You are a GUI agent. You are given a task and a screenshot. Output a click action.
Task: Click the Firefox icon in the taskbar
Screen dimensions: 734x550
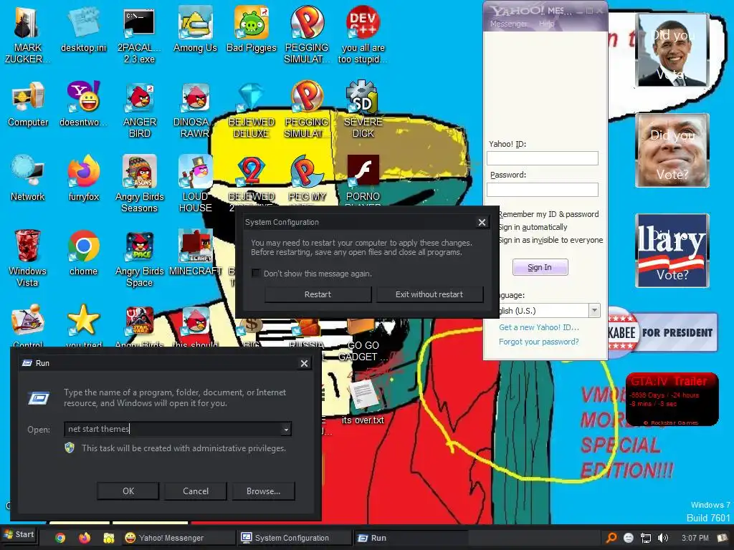(x=85, y=538)
